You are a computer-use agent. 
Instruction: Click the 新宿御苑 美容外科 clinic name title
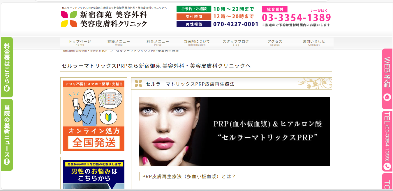click(x=114, y=19)
